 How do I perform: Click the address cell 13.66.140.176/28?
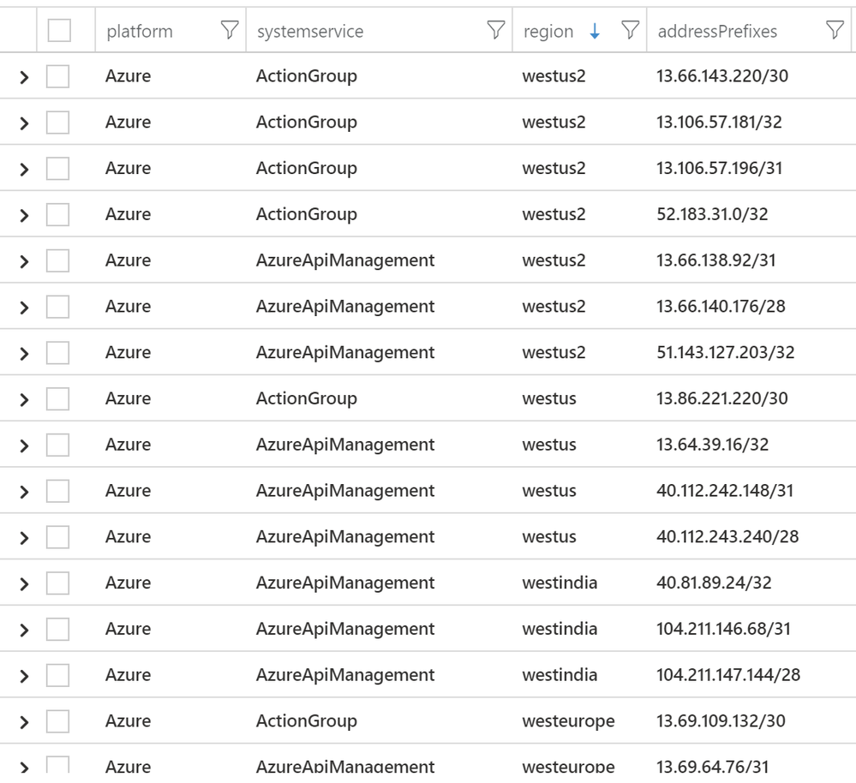(x=721, y=307)
